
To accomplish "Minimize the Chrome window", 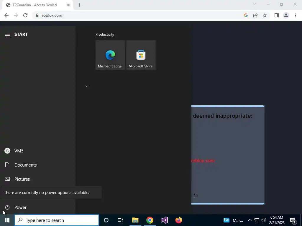I will click(268, 4).
